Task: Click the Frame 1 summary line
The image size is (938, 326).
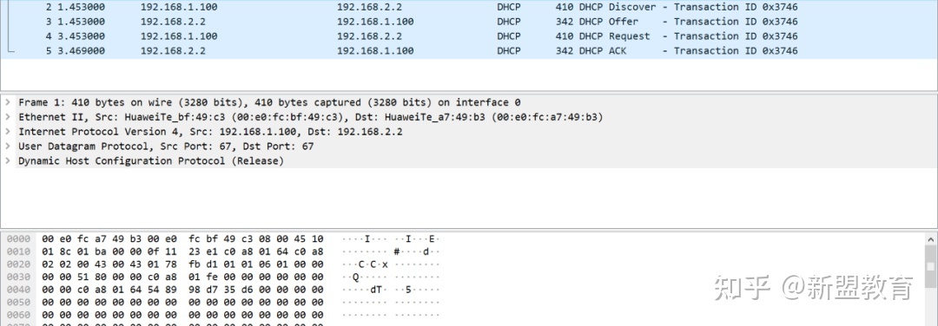Action: tap(269, 102)
